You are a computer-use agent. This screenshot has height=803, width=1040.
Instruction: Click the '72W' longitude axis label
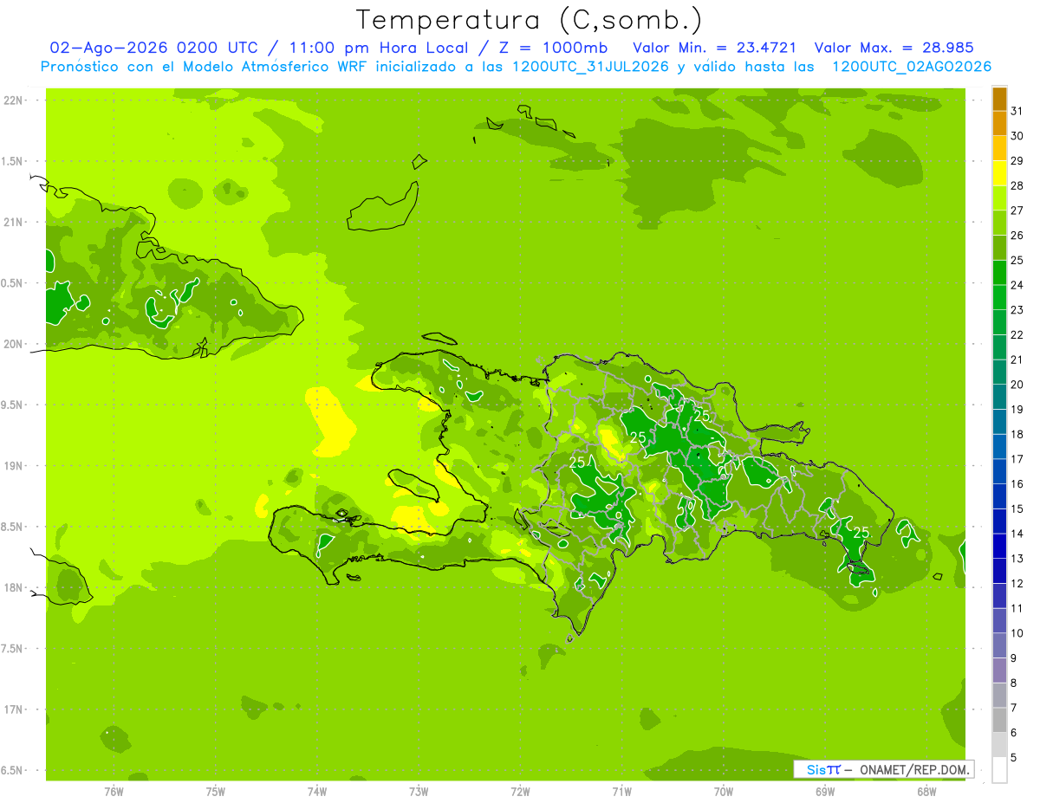(x=520, y=792)
